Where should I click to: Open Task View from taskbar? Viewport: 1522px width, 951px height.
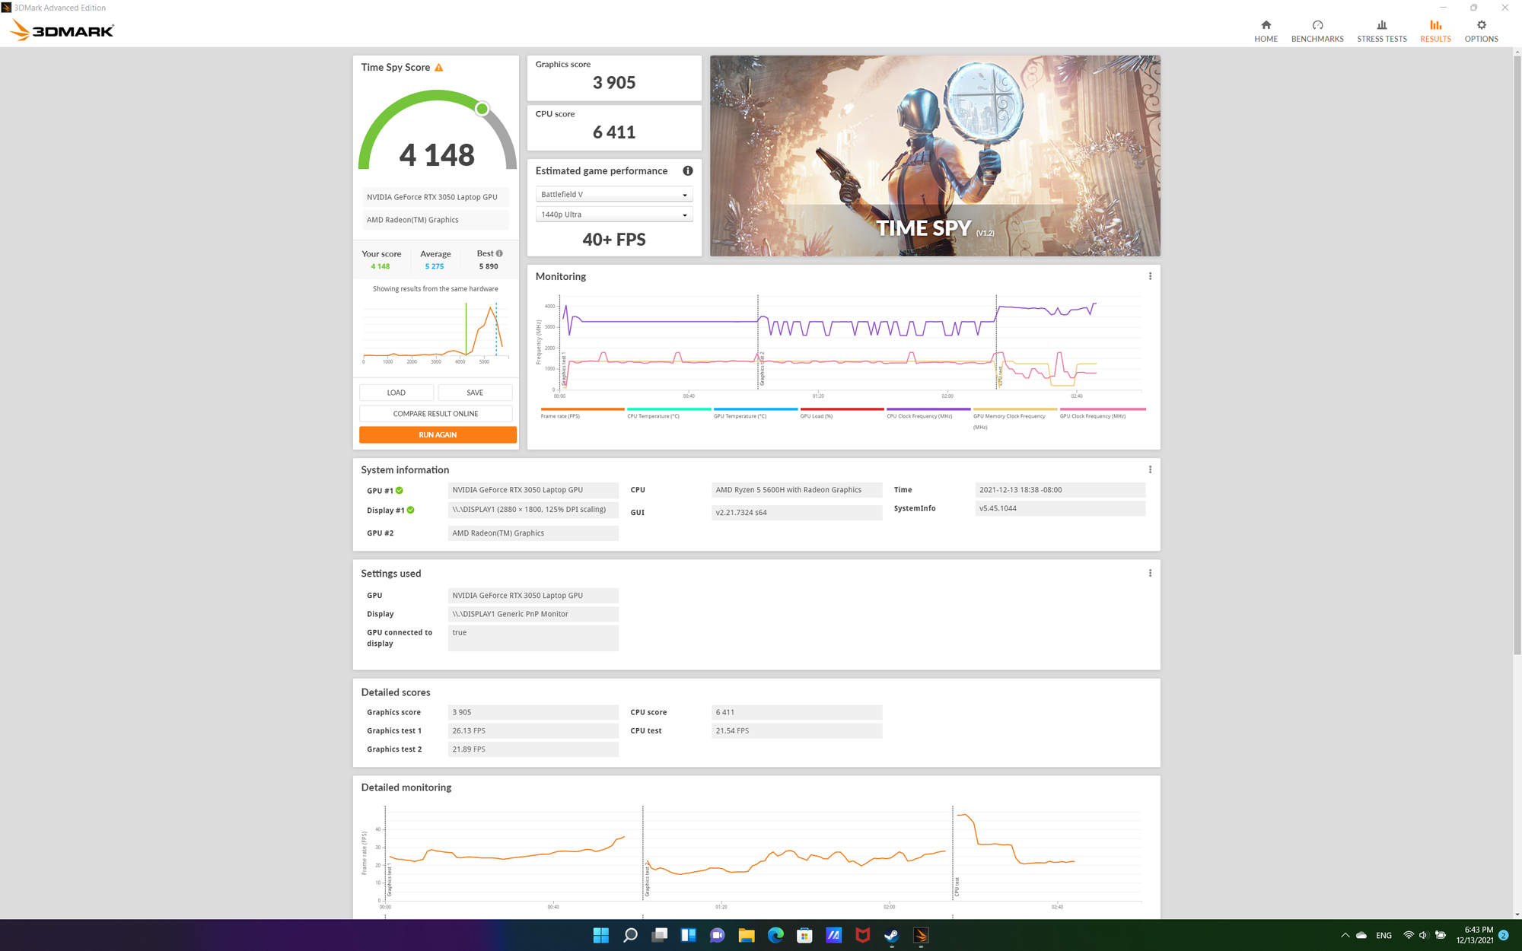click(x=659, y=935)
